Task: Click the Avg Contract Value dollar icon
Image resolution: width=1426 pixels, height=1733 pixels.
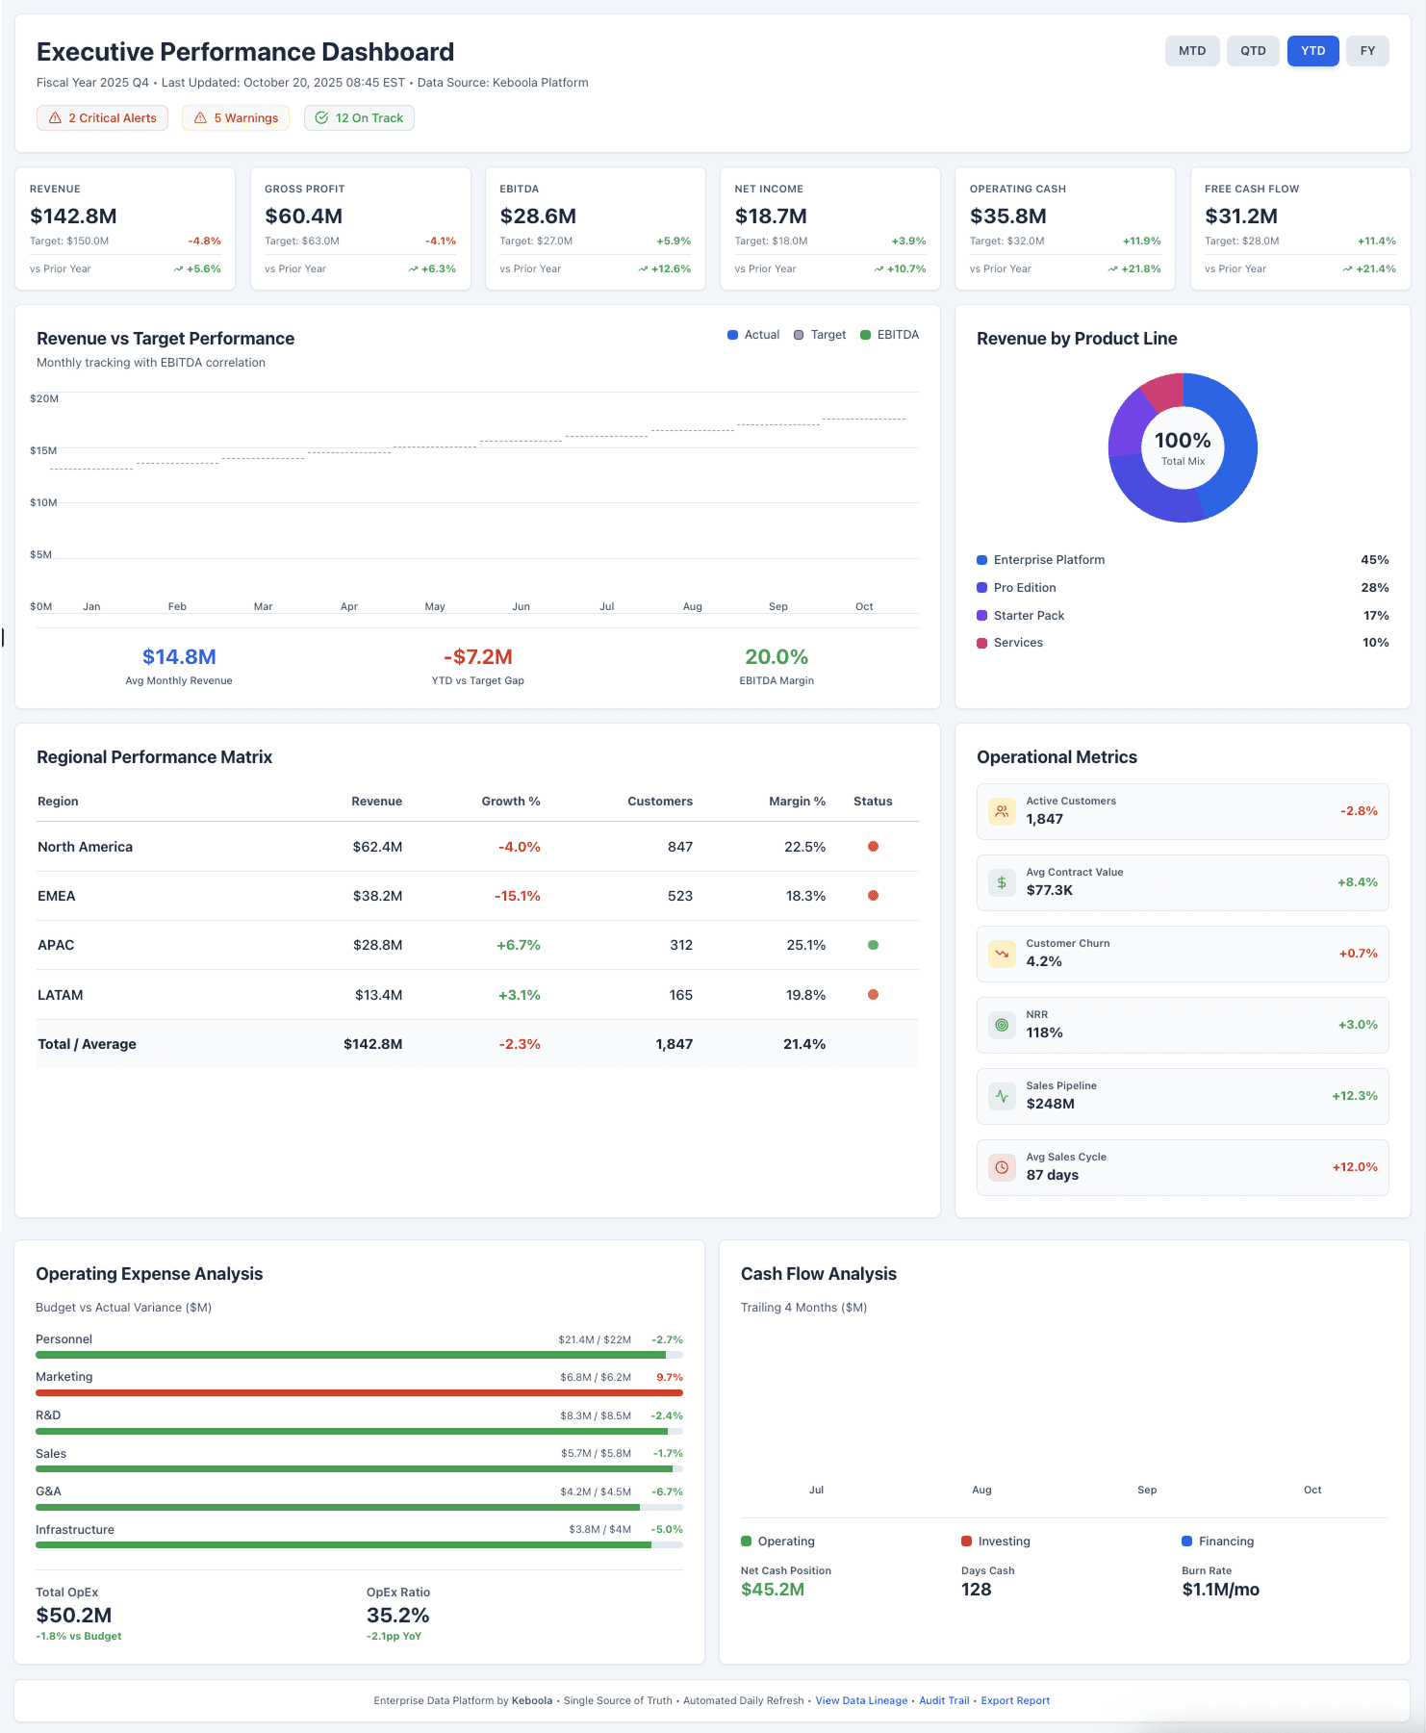Action: [1002, 882]
